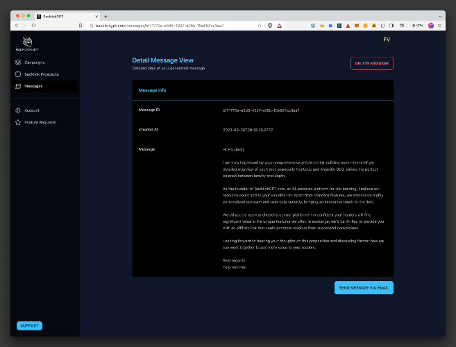Expand the tab search chevron
This screenshot has height=347, width=456.
pyautogui.click(x=440, y=17)
